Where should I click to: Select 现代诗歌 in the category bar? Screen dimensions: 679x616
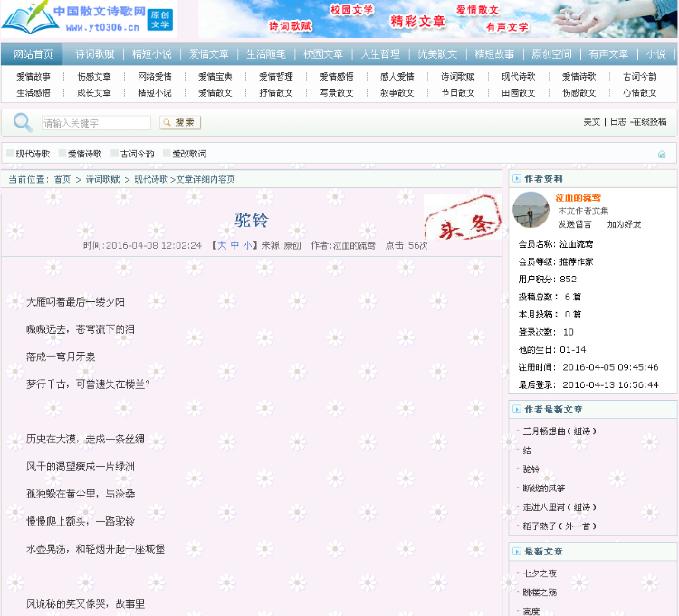point(33,154)
